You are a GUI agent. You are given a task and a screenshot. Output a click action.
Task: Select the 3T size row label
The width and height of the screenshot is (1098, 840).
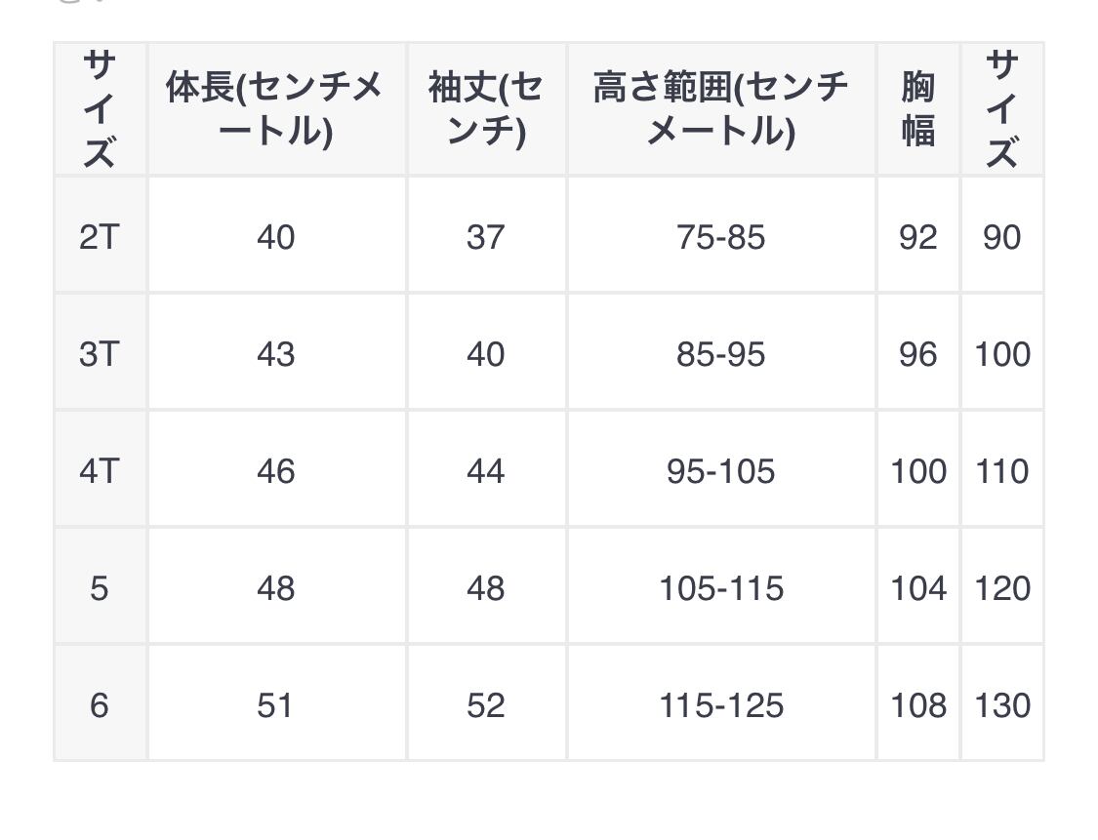(99, 354)
